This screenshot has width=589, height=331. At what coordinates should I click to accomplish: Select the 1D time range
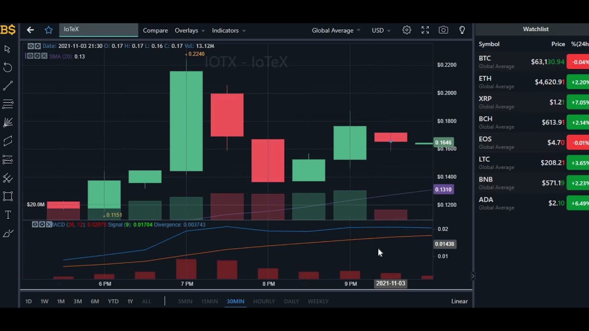point(29,301)
